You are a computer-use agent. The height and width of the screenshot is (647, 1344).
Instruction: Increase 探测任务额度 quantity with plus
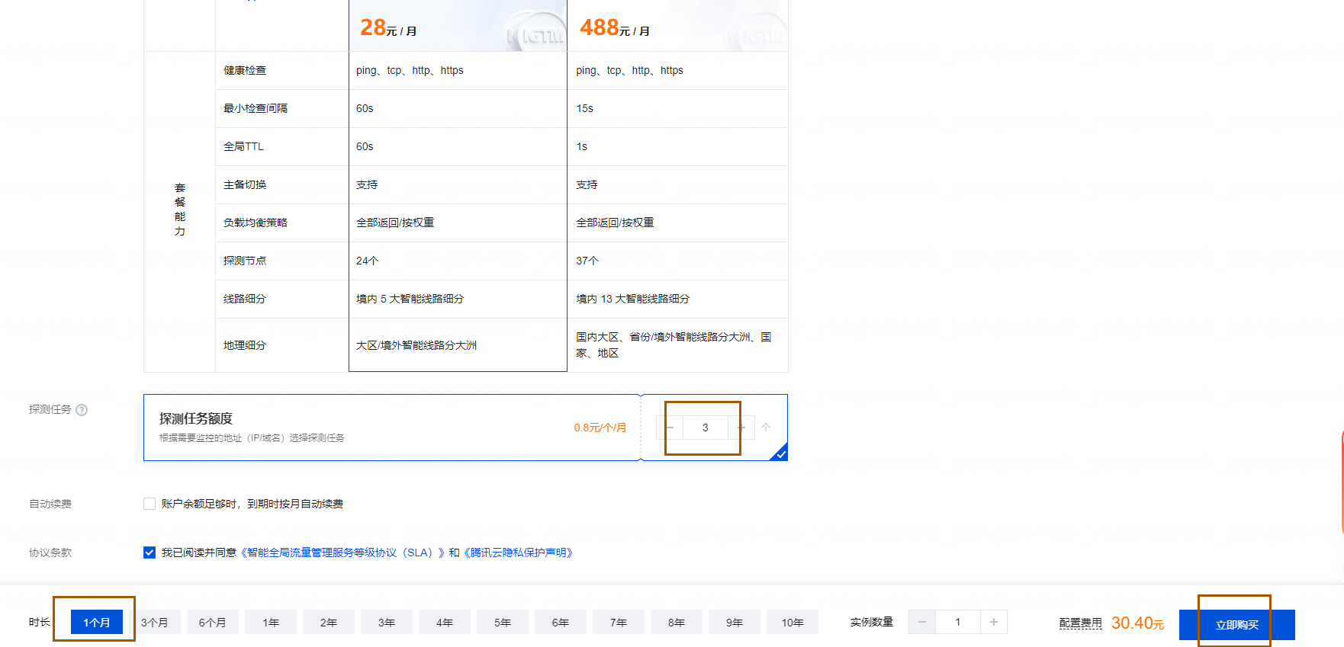[741, 428]
